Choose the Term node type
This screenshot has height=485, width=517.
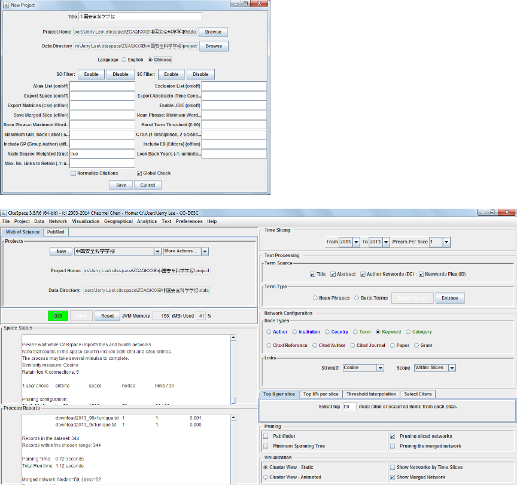(x=355, y=332)
